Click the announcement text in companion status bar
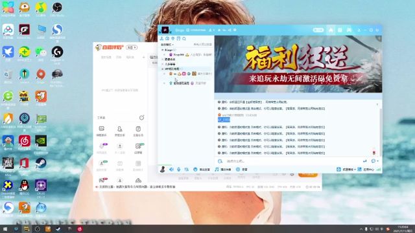This screenshot has width=415, height=233. [x=137, y=187]
